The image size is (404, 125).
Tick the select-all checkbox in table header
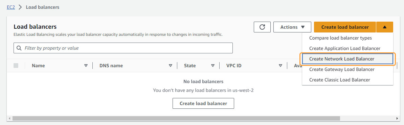tap(16, 66)
